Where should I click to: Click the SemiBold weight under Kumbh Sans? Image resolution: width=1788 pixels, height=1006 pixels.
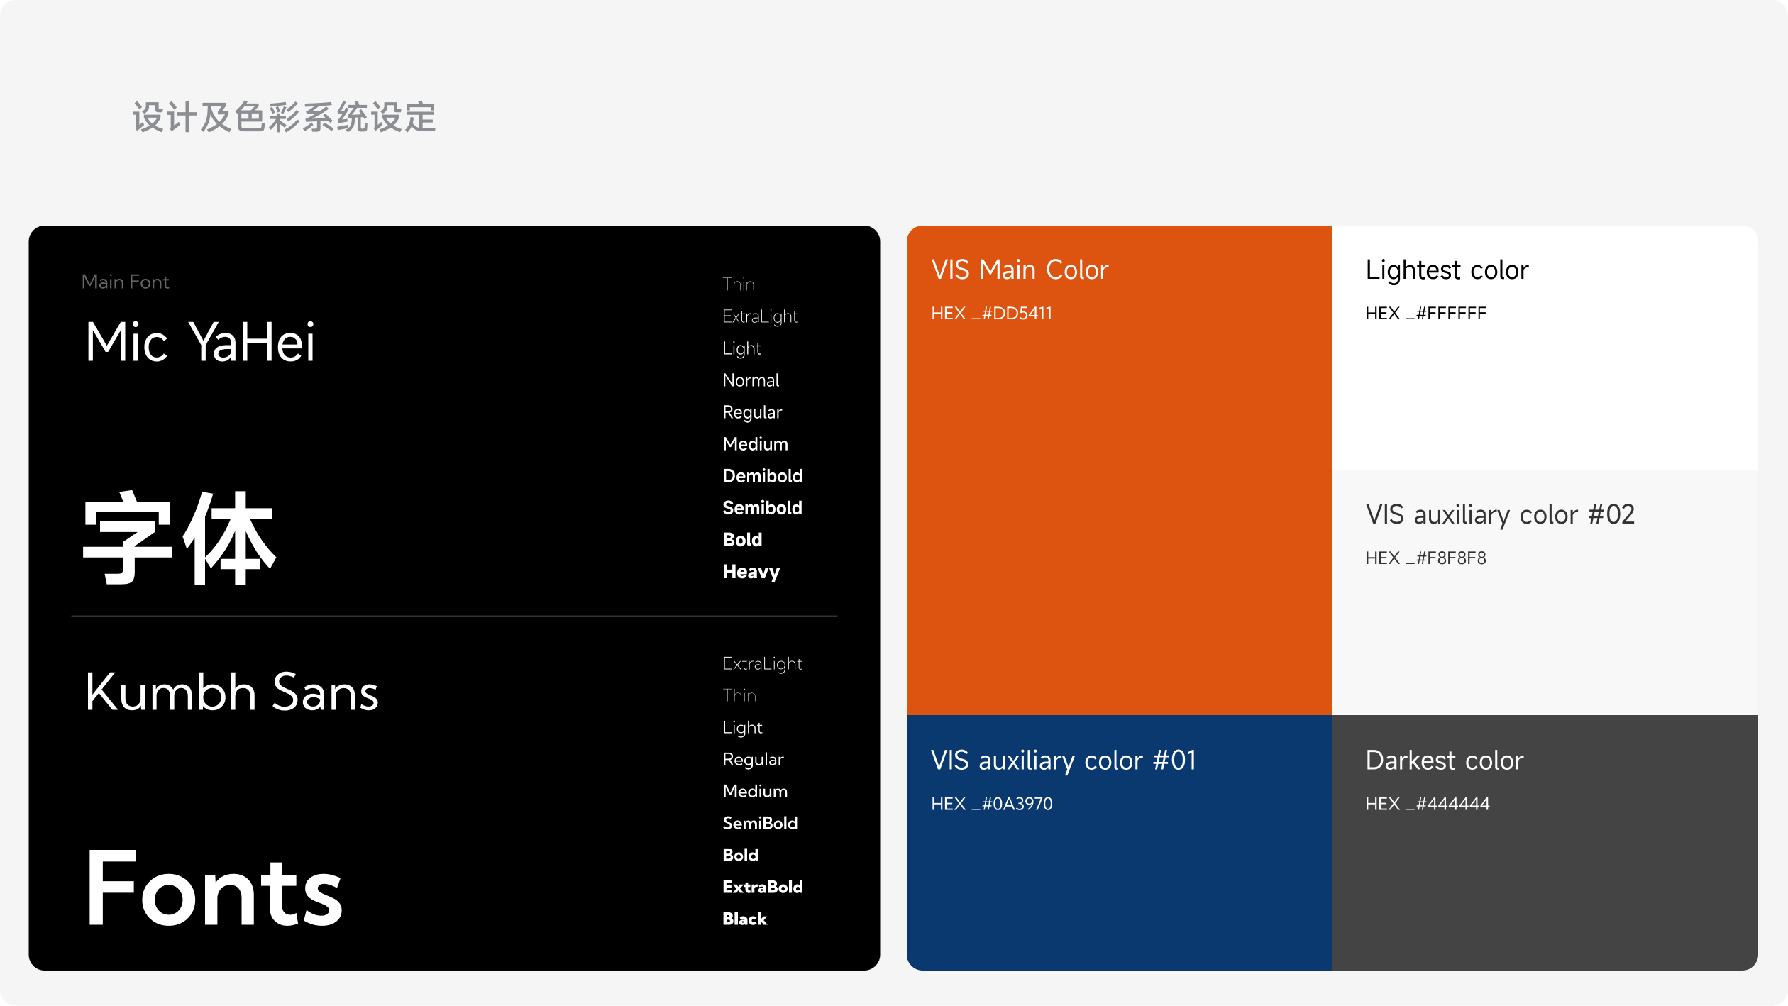[x=760, y=823]
